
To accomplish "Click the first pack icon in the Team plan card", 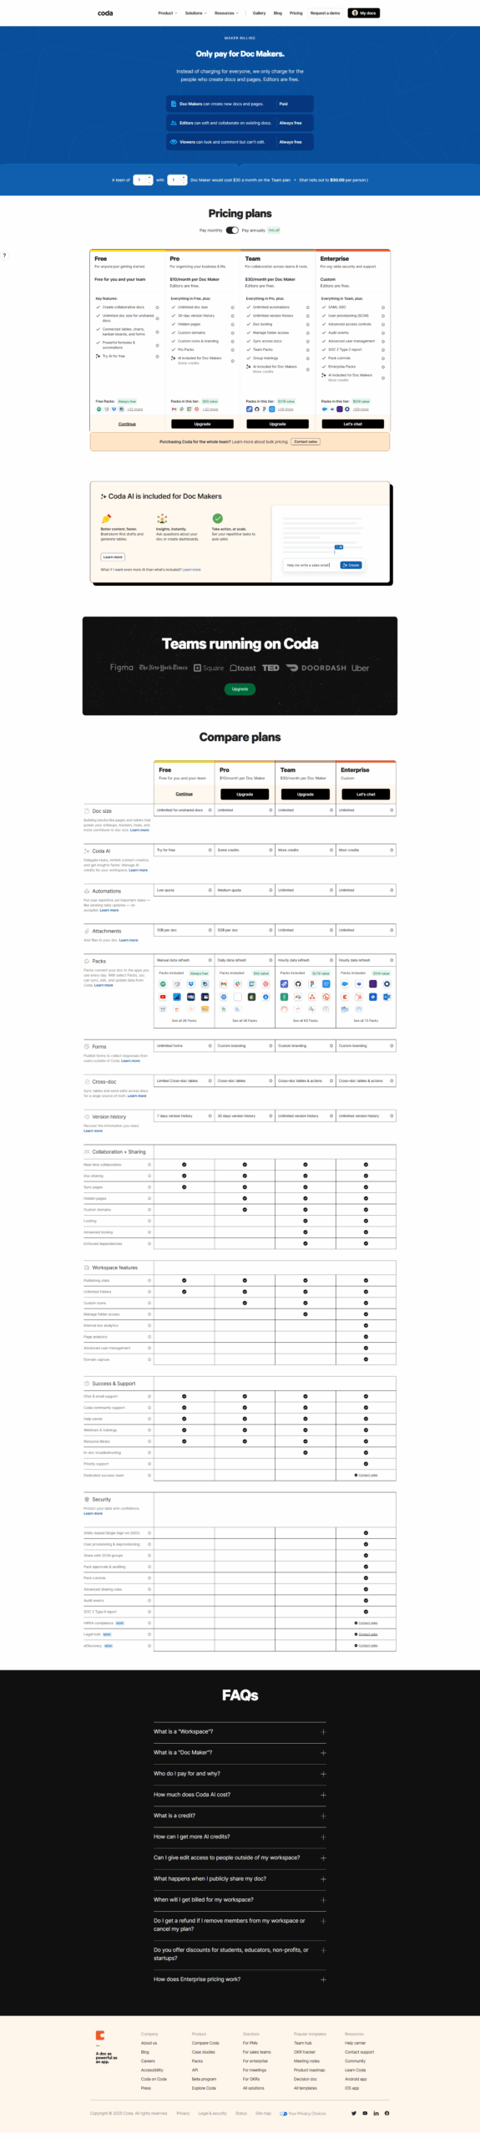I will coord(249,409).
